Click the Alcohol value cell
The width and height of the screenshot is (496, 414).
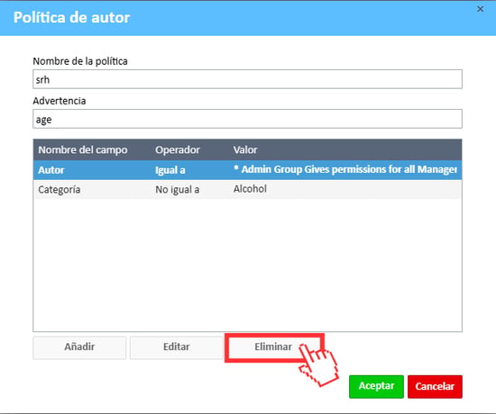[250, 189]
